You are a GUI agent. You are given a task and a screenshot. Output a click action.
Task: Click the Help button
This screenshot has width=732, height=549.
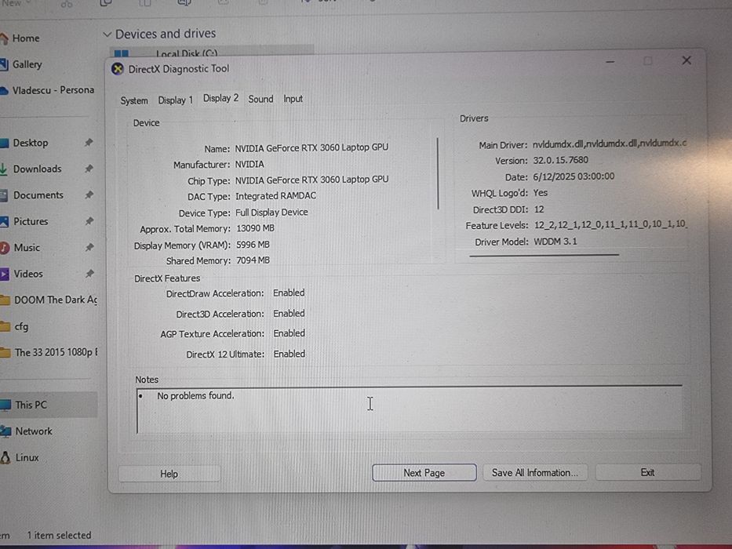coord(169,474)
